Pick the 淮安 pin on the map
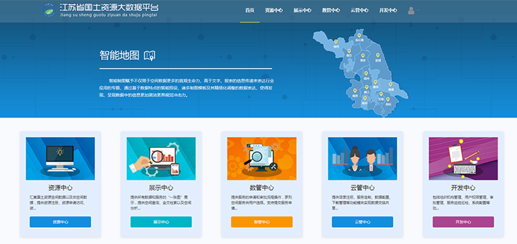This screenshot has width=517, height=244. click(x=363, y=56)
